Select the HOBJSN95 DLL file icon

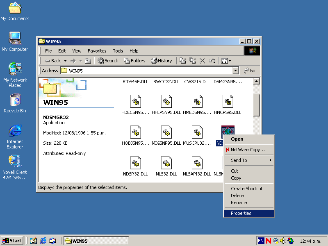136,132
